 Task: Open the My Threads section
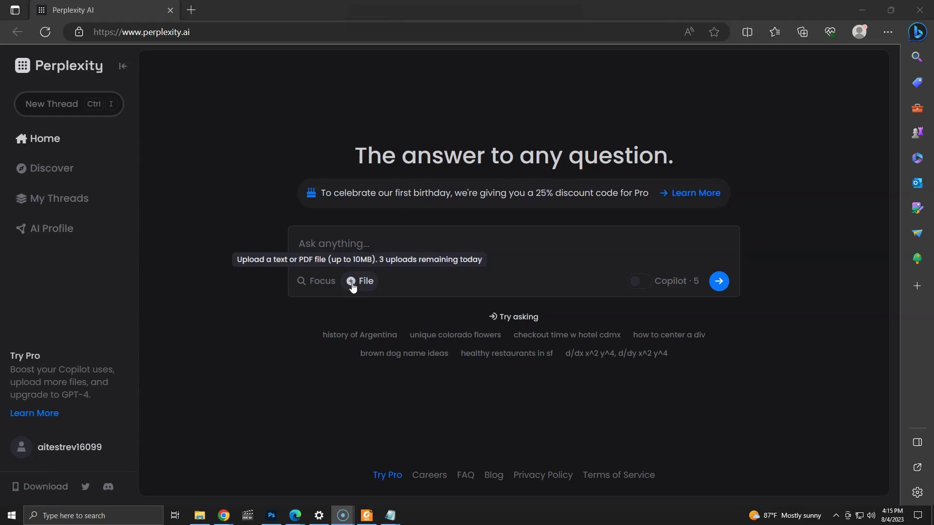pos(53,198)
